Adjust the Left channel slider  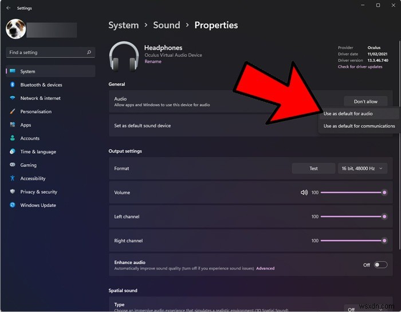[x=353, y=217]
